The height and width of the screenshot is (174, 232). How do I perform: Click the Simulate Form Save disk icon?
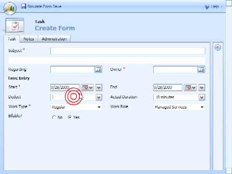[x=24, y=6]
